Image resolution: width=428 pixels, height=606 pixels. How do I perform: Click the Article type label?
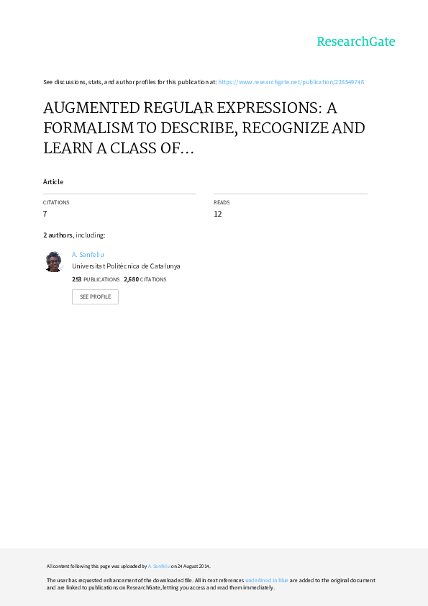[53, 181]
